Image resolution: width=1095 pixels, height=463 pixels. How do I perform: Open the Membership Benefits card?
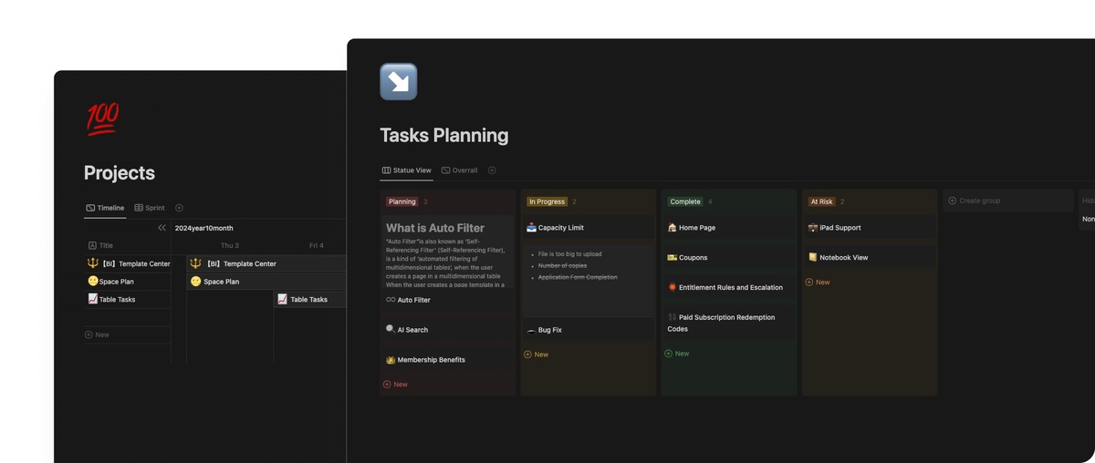pyautogui.click(x=447, y=360)
